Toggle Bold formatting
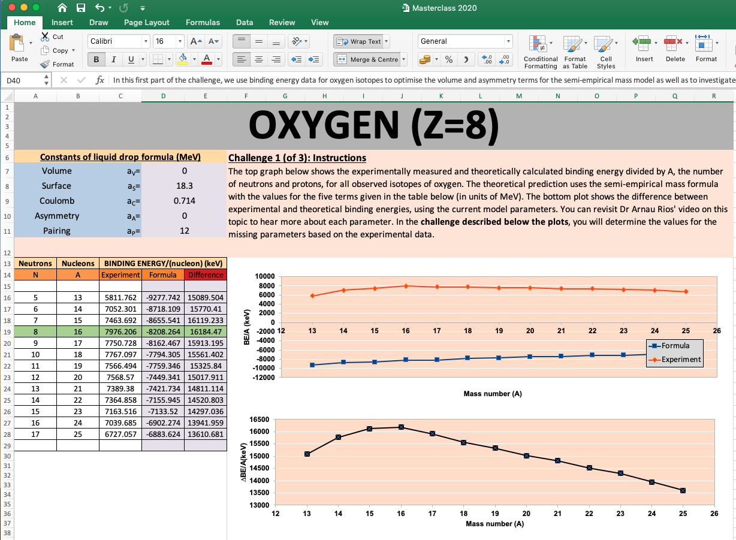This screenshot has height=540, width=736. [96, 59]
